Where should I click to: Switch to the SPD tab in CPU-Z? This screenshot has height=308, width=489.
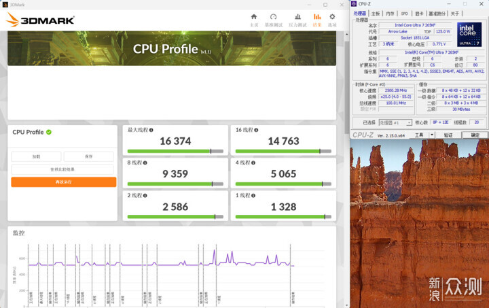click(405, 14)
